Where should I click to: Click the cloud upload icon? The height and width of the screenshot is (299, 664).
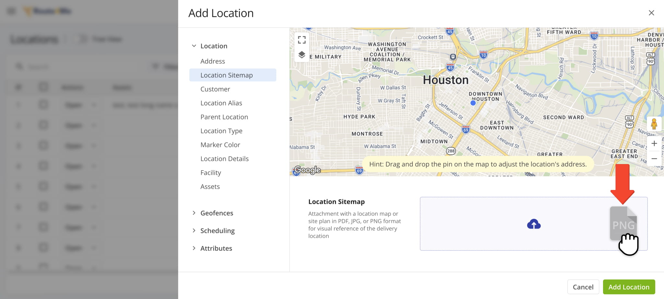coord(534,224)
